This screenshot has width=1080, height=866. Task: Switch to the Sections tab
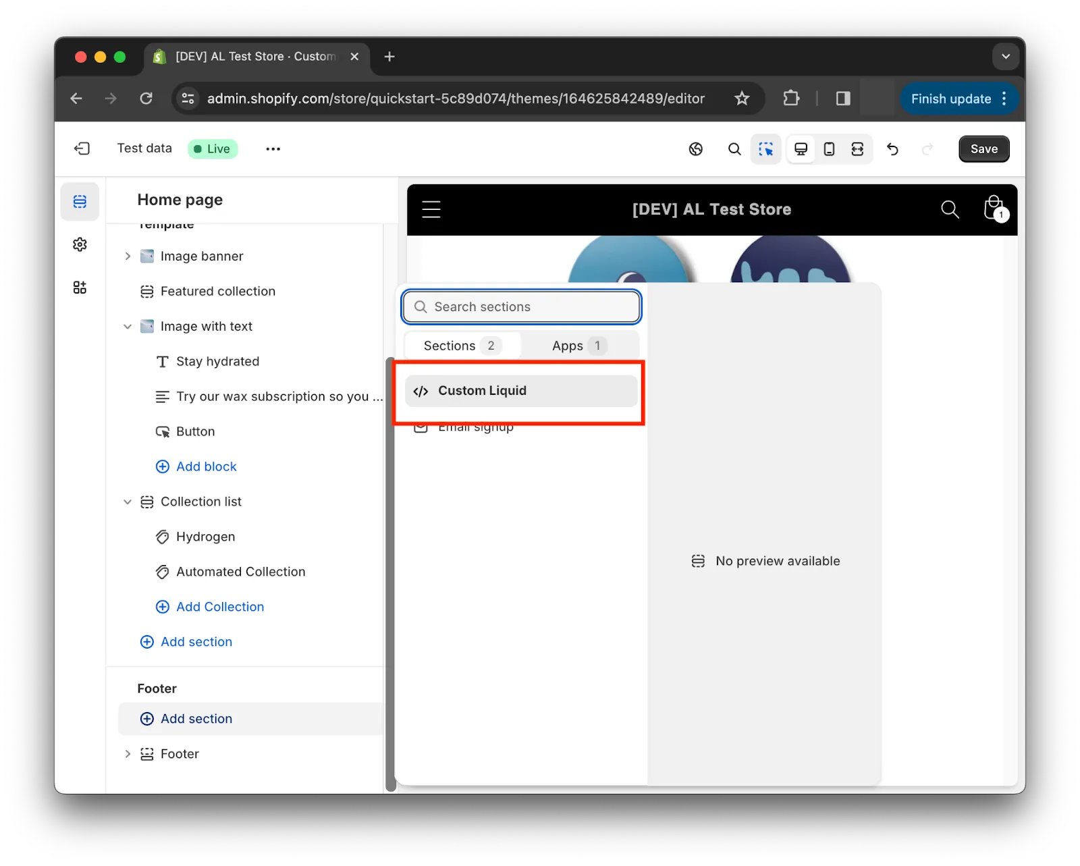[462, 346]
